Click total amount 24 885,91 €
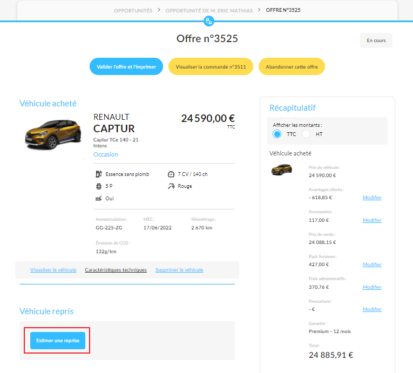 [x=331, y=355]
